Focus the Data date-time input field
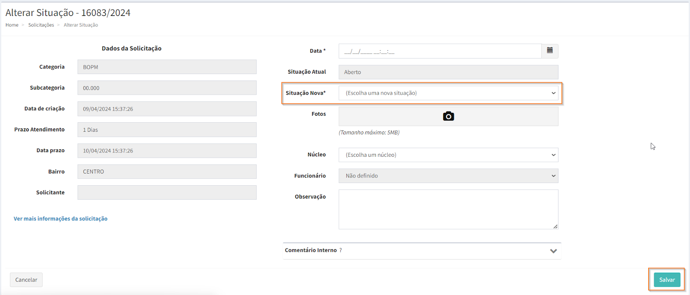690x295 pixels. click(x=439, y=51)
